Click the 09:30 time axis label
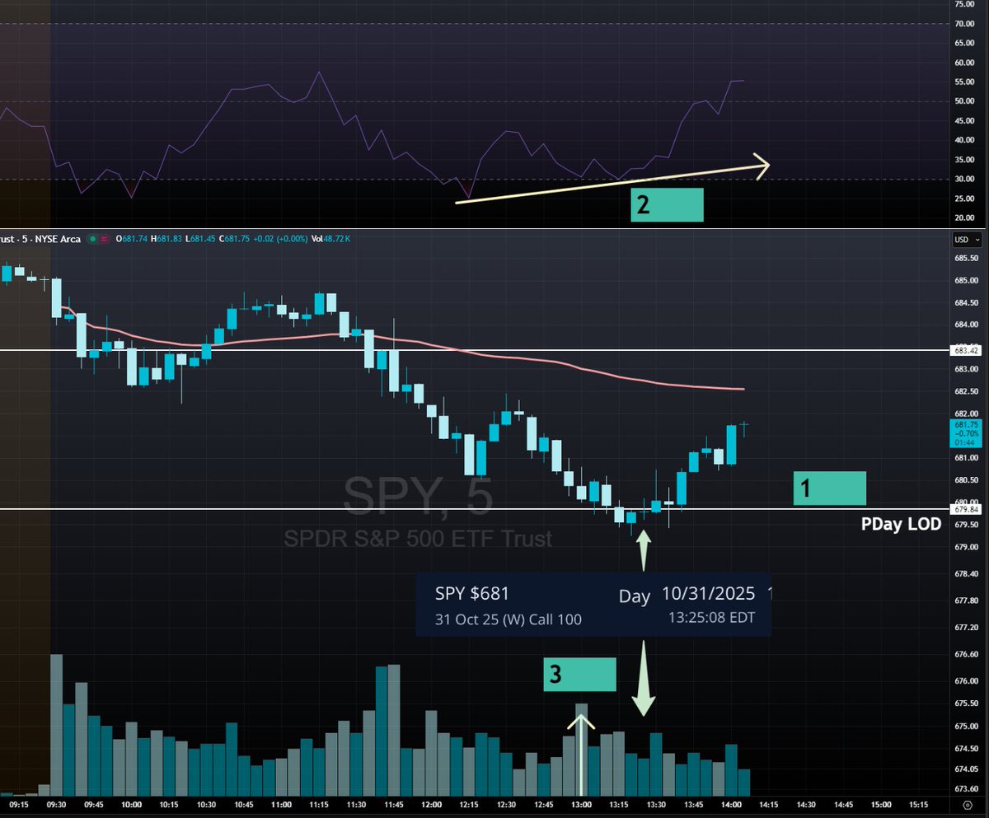Image resolution: width=989 pixels, height=818 pixels. click(x=57, y=804)
